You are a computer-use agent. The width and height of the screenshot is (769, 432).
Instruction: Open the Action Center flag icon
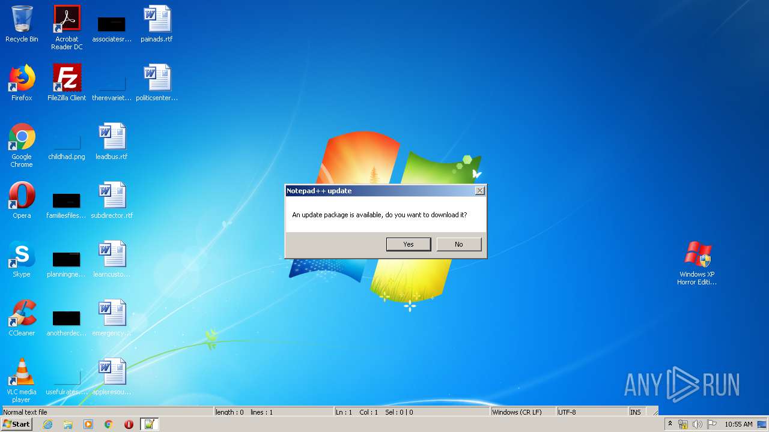[x=712, y=424]
